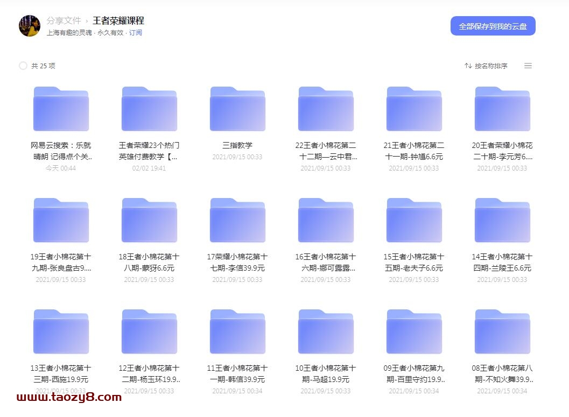The height and width of the screenshot is (417, 569).
Task: Click the sharer's profile avatar
Action: click(30, 26)
